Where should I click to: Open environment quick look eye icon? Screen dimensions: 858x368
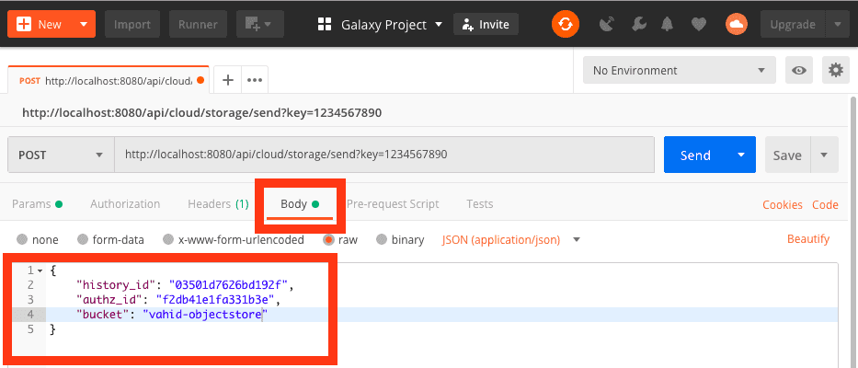pos(800,71)
